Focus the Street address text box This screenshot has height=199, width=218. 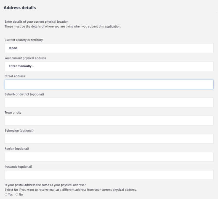coord(109,84)
